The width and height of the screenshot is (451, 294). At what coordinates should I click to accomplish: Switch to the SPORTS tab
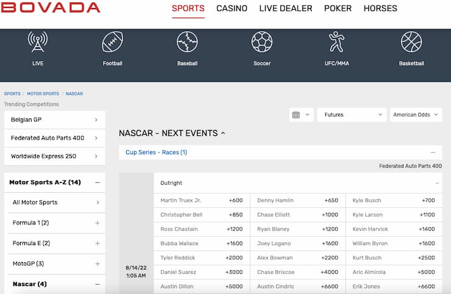click(x=188, y=9)
